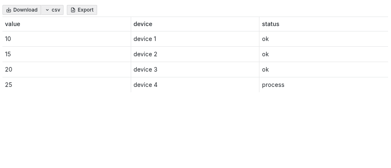Screen dimensions: 391x168
Task: Click the chevron next to csv
Action: pyautogui.click(x=47, y=10)
